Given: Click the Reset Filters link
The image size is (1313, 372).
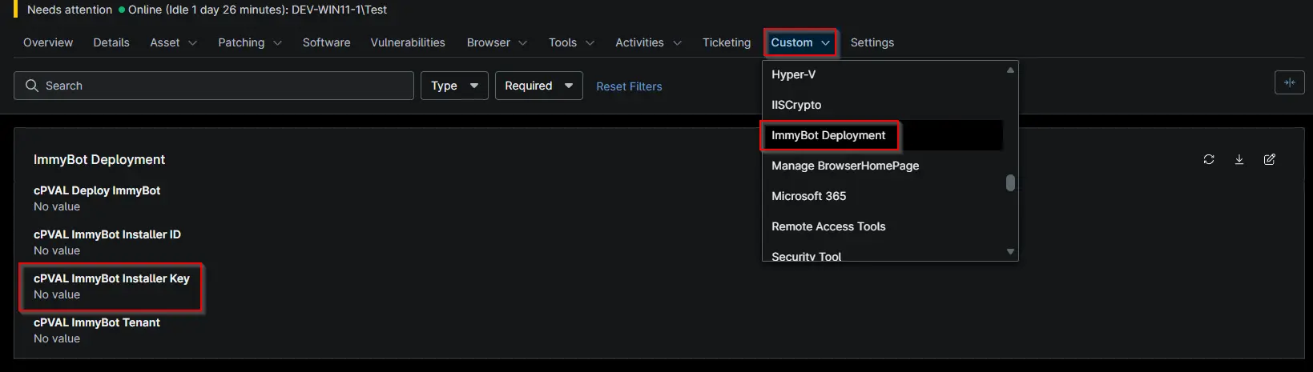Looking at the screenshot, I should click(629, 86).
